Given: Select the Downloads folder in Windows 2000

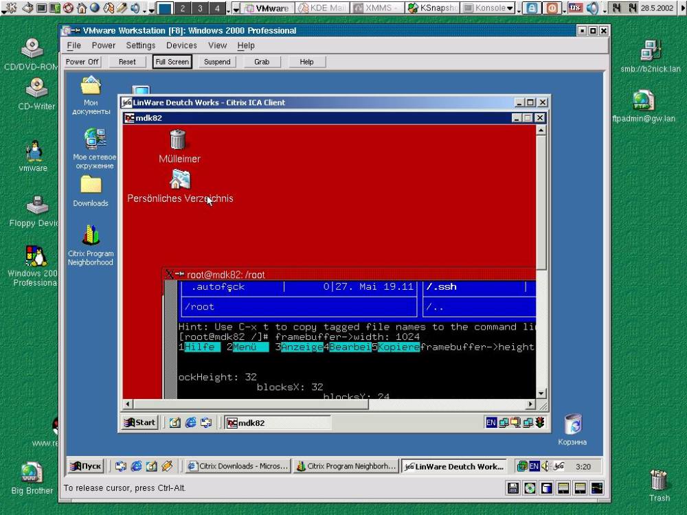Looking at the screenshot, I should click(x=91, y=185).
